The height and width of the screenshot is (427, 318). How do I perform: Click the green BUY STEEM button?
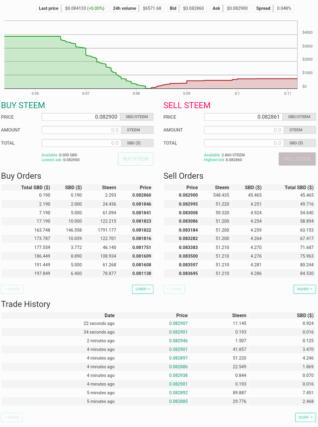[x=136, y=159]
